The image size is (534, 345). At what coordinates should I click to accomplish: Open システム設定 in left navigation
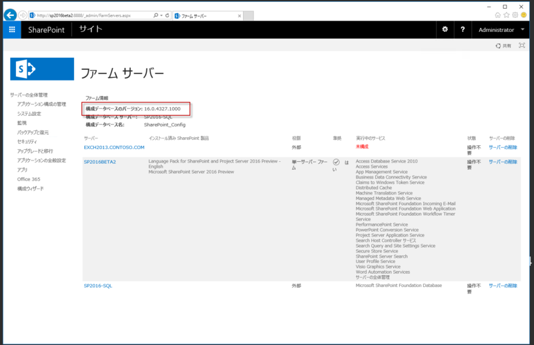[x=29, y=114]
